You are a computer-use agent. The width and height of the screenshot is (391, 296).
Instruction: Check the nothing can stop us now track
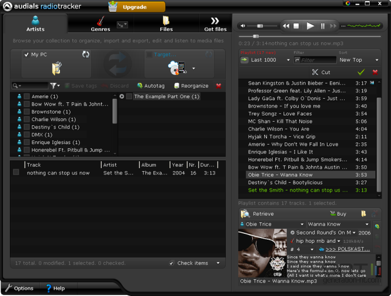click(16, 172)
